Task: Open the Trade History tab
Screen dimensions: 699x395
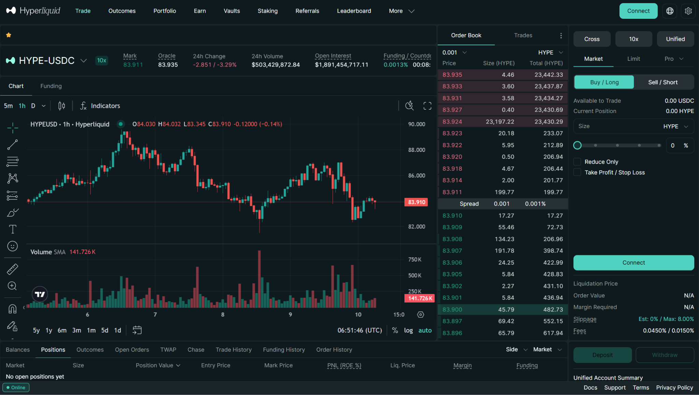Action: pyautogui.click(x=233, y=350)
